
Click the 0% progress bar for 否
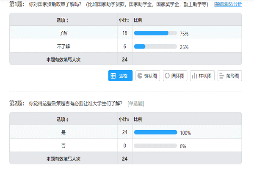pos(155,146)
